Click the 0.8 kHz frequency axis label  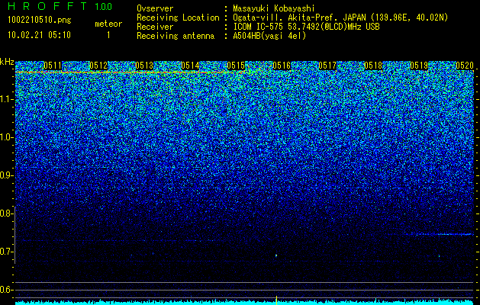pyautogui.click(x=7, y=213)
